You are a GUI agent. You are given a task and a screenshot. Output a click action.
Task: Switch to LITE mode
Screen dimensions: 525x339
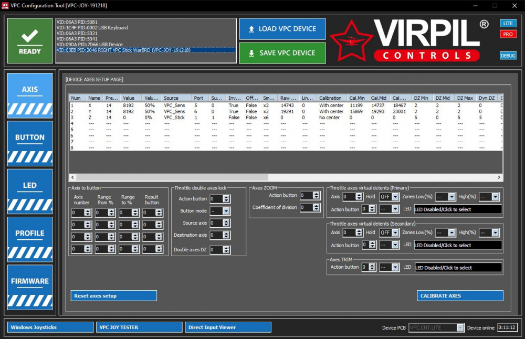[508, 23]
